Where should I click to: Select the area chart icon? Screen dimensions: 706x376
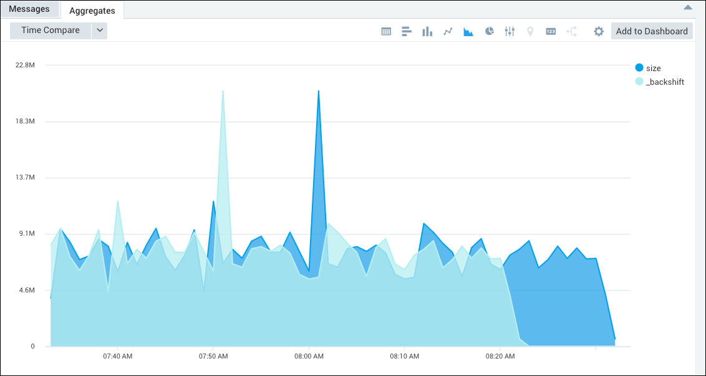(468, 31)
